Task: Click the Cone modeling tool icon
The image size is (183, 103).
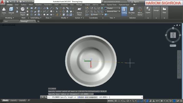Action: coord(4,9)
